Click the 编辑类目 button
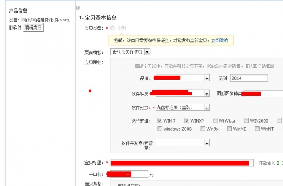This screenshot has height=186, width=283. [x=33, y=28]
